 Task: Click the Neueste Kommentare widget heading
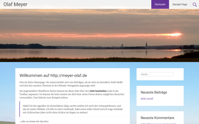click(x=157, y=118)
